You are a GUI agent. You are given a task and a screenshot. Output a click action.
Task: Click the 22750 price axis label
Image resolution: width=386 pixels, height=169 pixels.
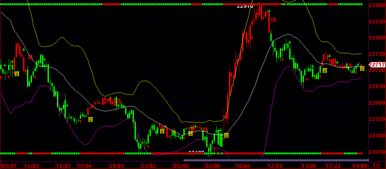click(377, 54)
